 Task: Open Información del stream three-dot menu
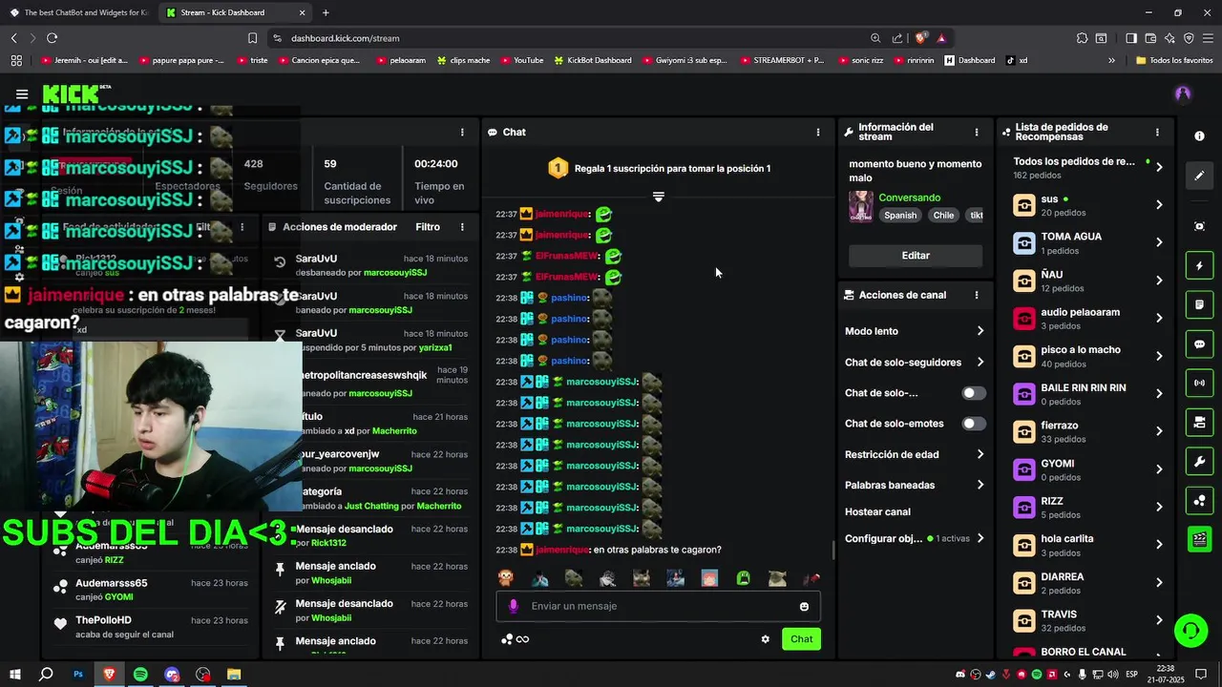976,133
